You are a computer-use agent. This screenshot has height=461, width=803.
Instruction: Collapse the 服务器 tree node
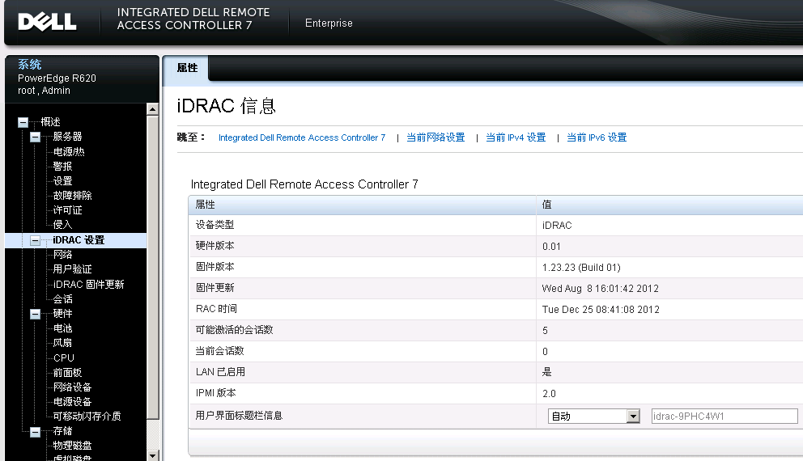tap(35, 137)
